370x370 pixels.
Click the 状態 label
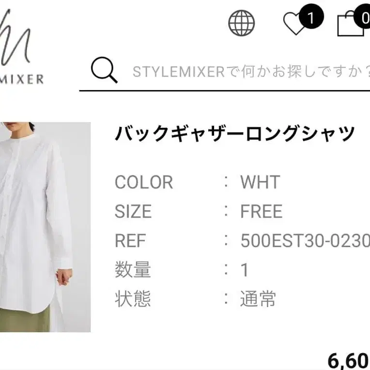[133, 299]
